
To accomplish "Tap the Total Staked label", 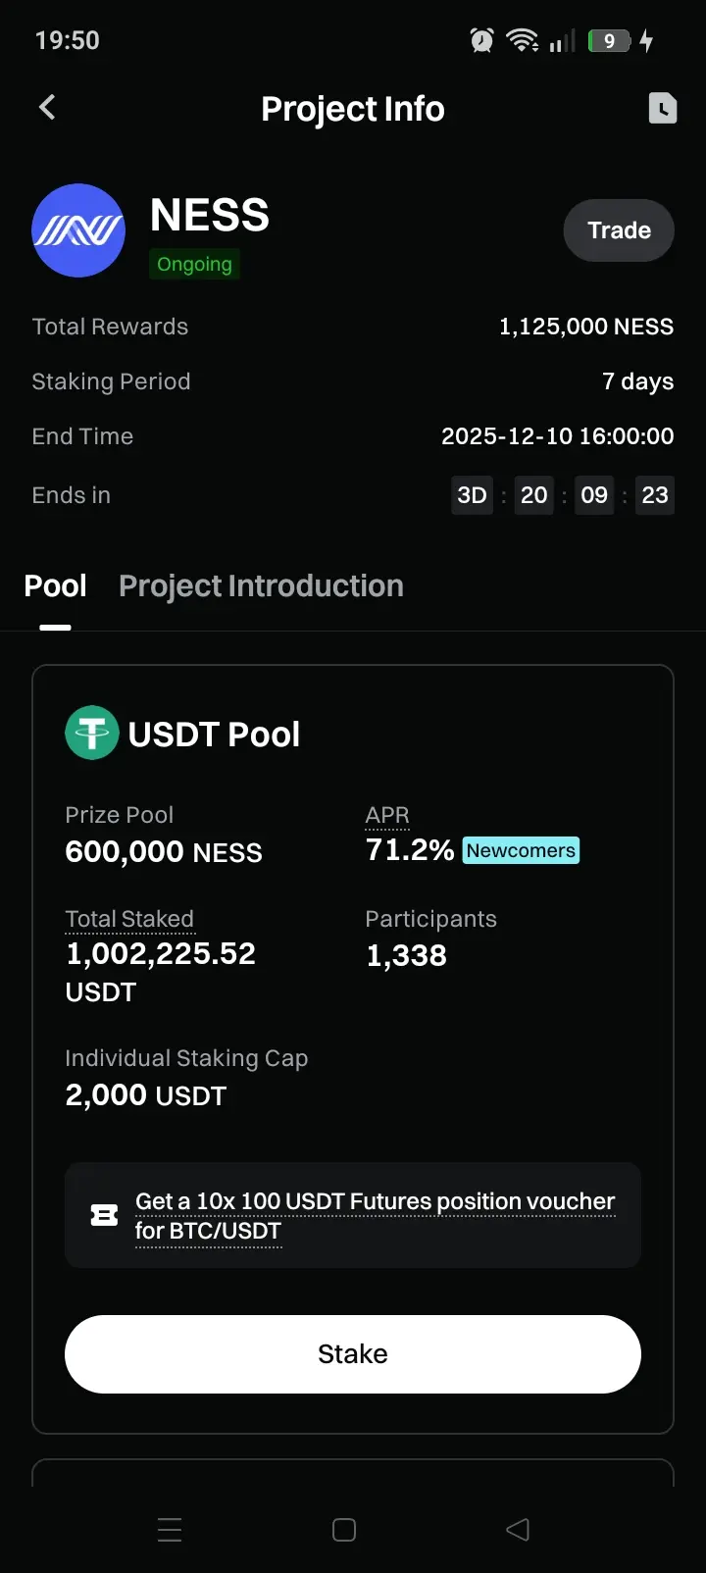I will 129,919.
